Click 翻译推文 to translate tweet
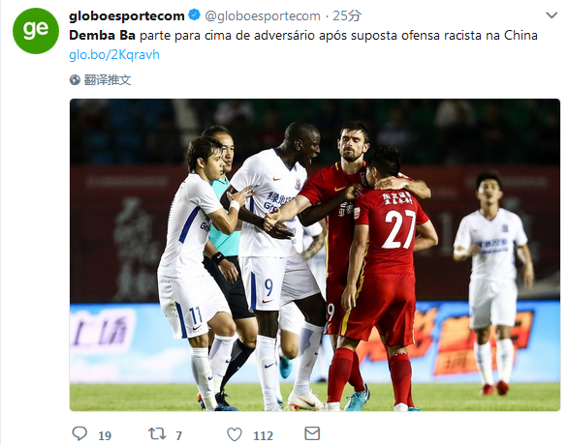The image size is (568, 445). pyautogui.click(x=108, y=80)
